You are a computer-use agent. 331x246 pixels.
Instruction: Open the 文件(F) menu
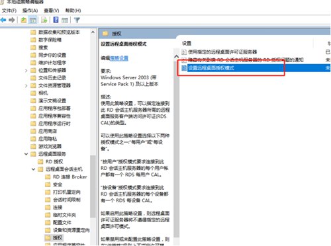[9, 11]
